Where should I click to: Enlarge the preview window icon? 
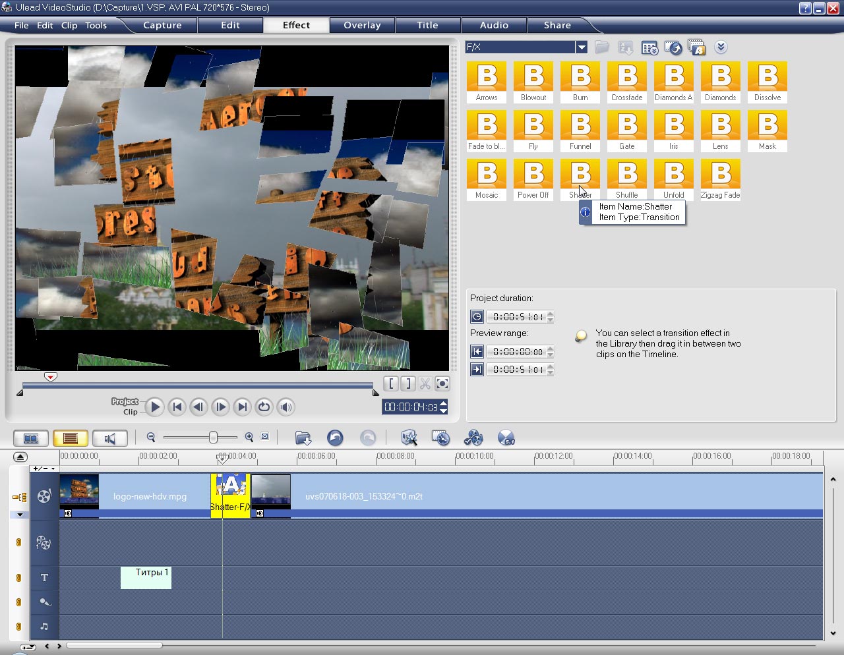tap(442, 384)
